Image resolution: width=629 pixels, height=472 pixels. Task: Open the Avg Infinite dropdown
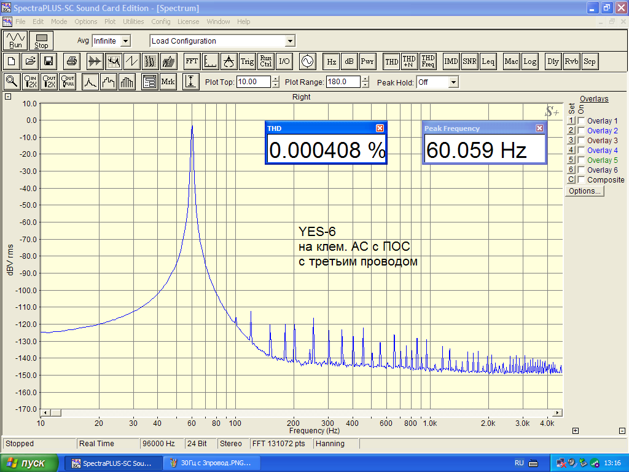pos(125,41)
